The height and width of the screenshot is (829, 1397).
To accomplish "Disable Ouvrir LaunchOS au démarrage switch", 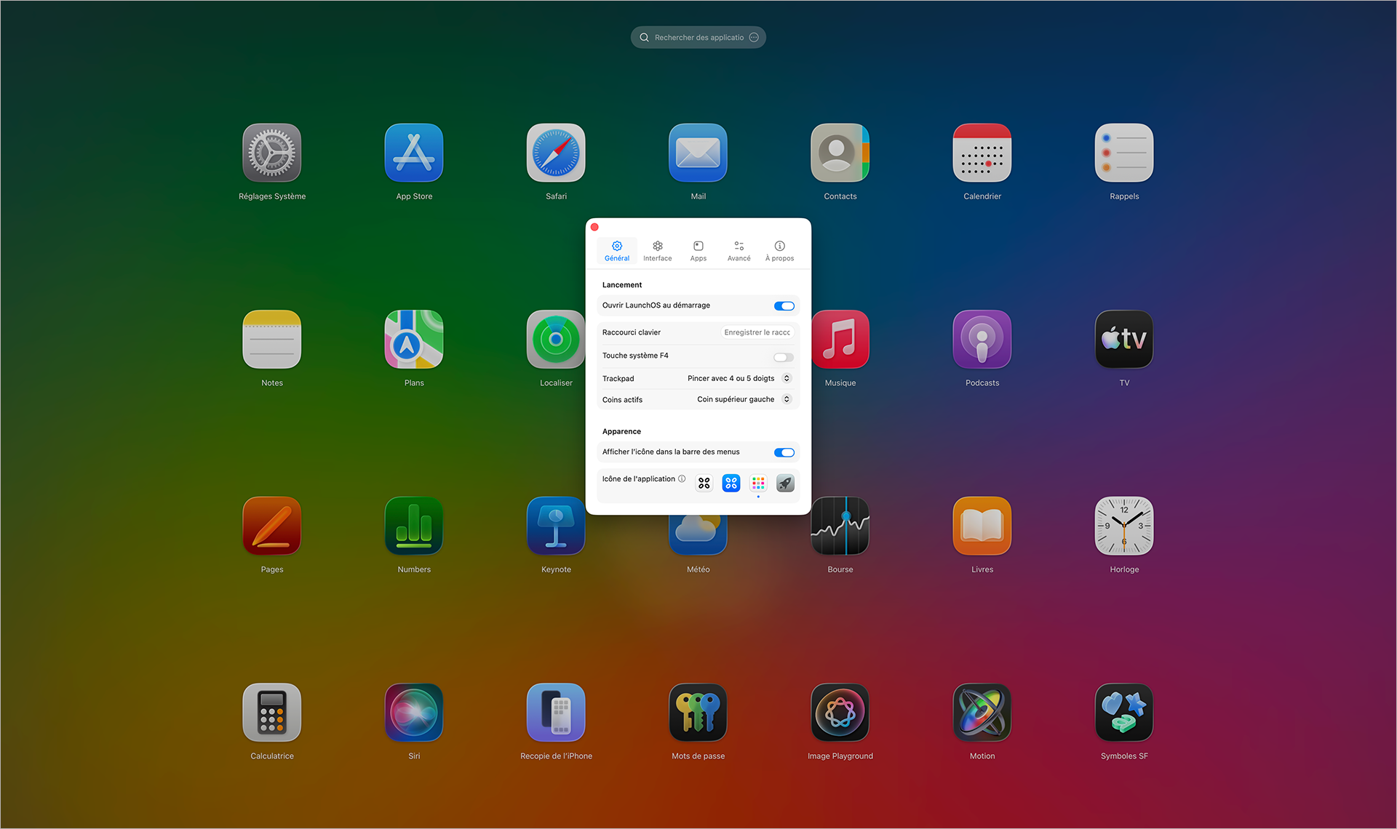I will pos(784,306).
